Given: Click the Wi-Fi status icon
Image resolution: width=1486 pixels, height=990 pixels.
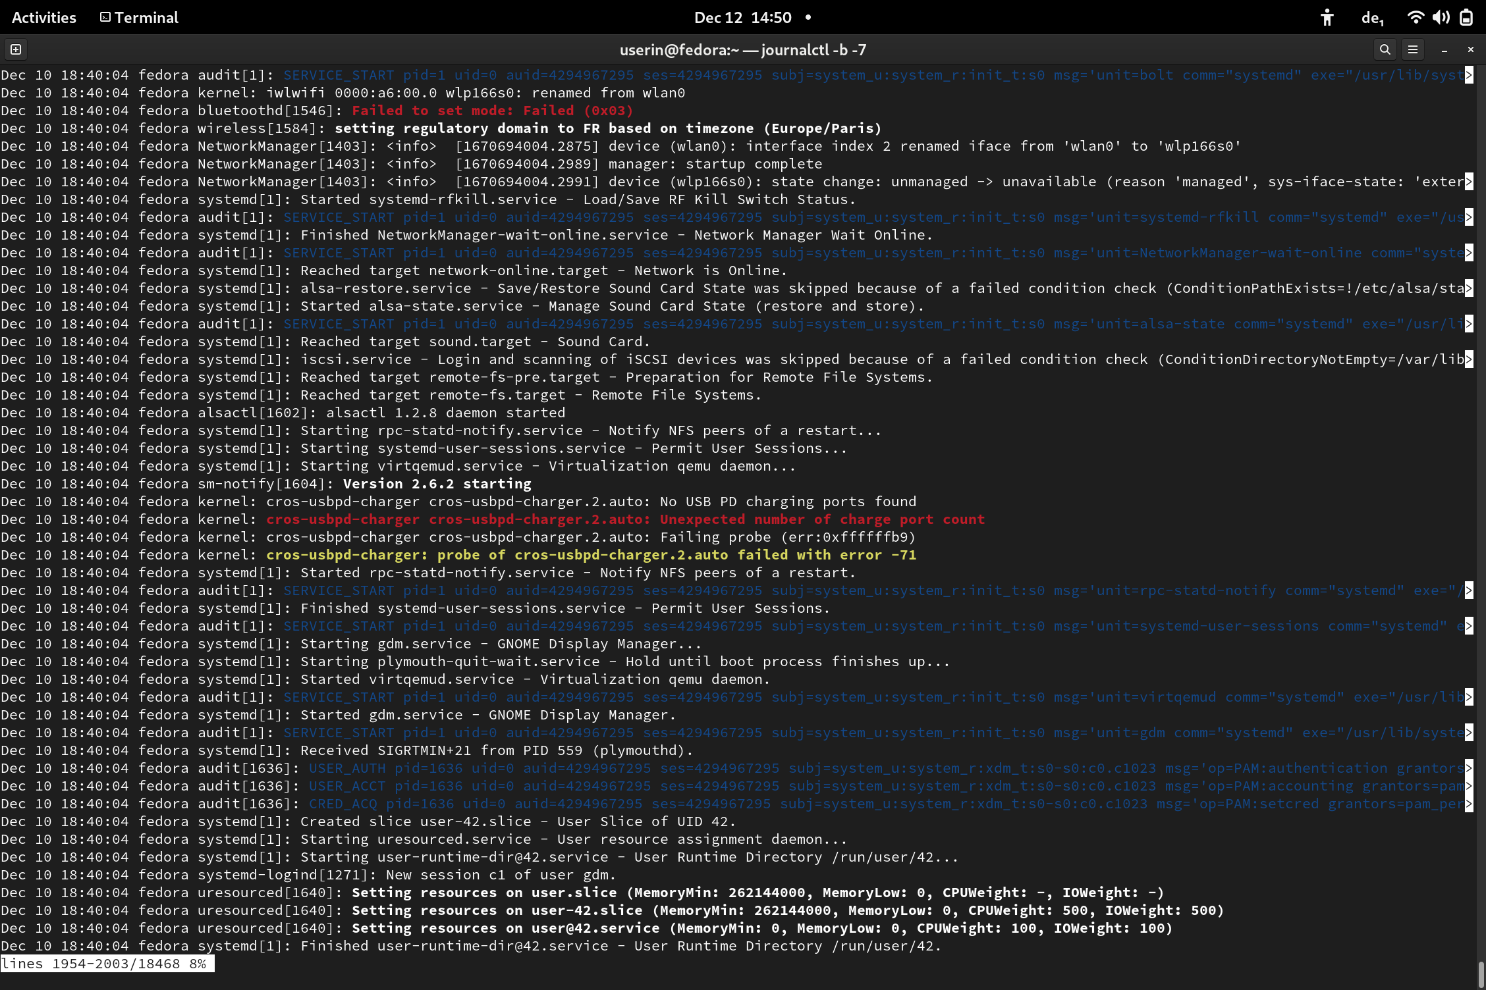Looking at the screenshot, I should (x=1415, y=18).
